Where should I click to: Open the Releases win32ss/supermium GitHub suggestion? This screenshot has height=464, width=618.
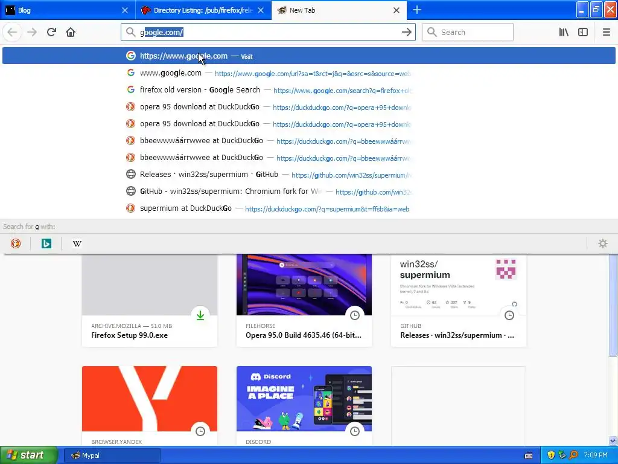click(309, 175)
